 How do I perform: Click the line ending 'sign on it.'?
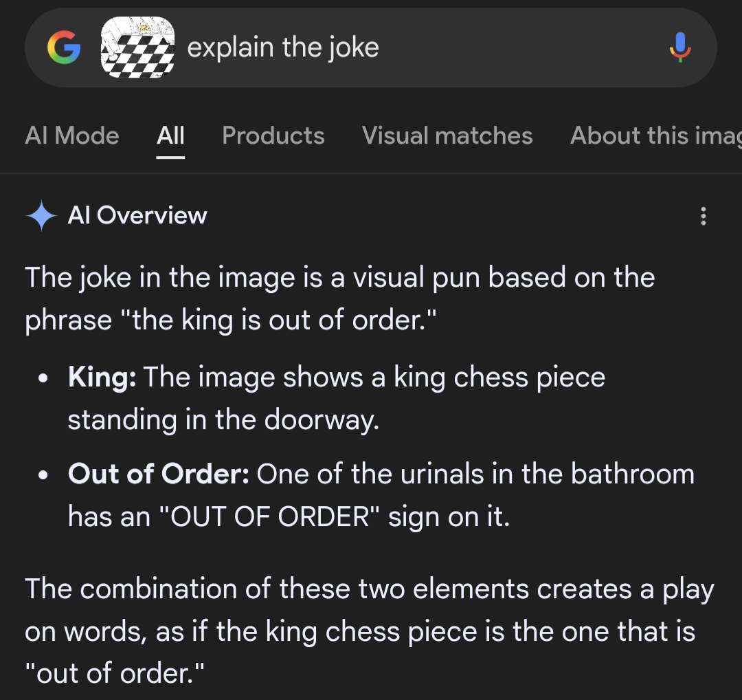coord(289,516)
